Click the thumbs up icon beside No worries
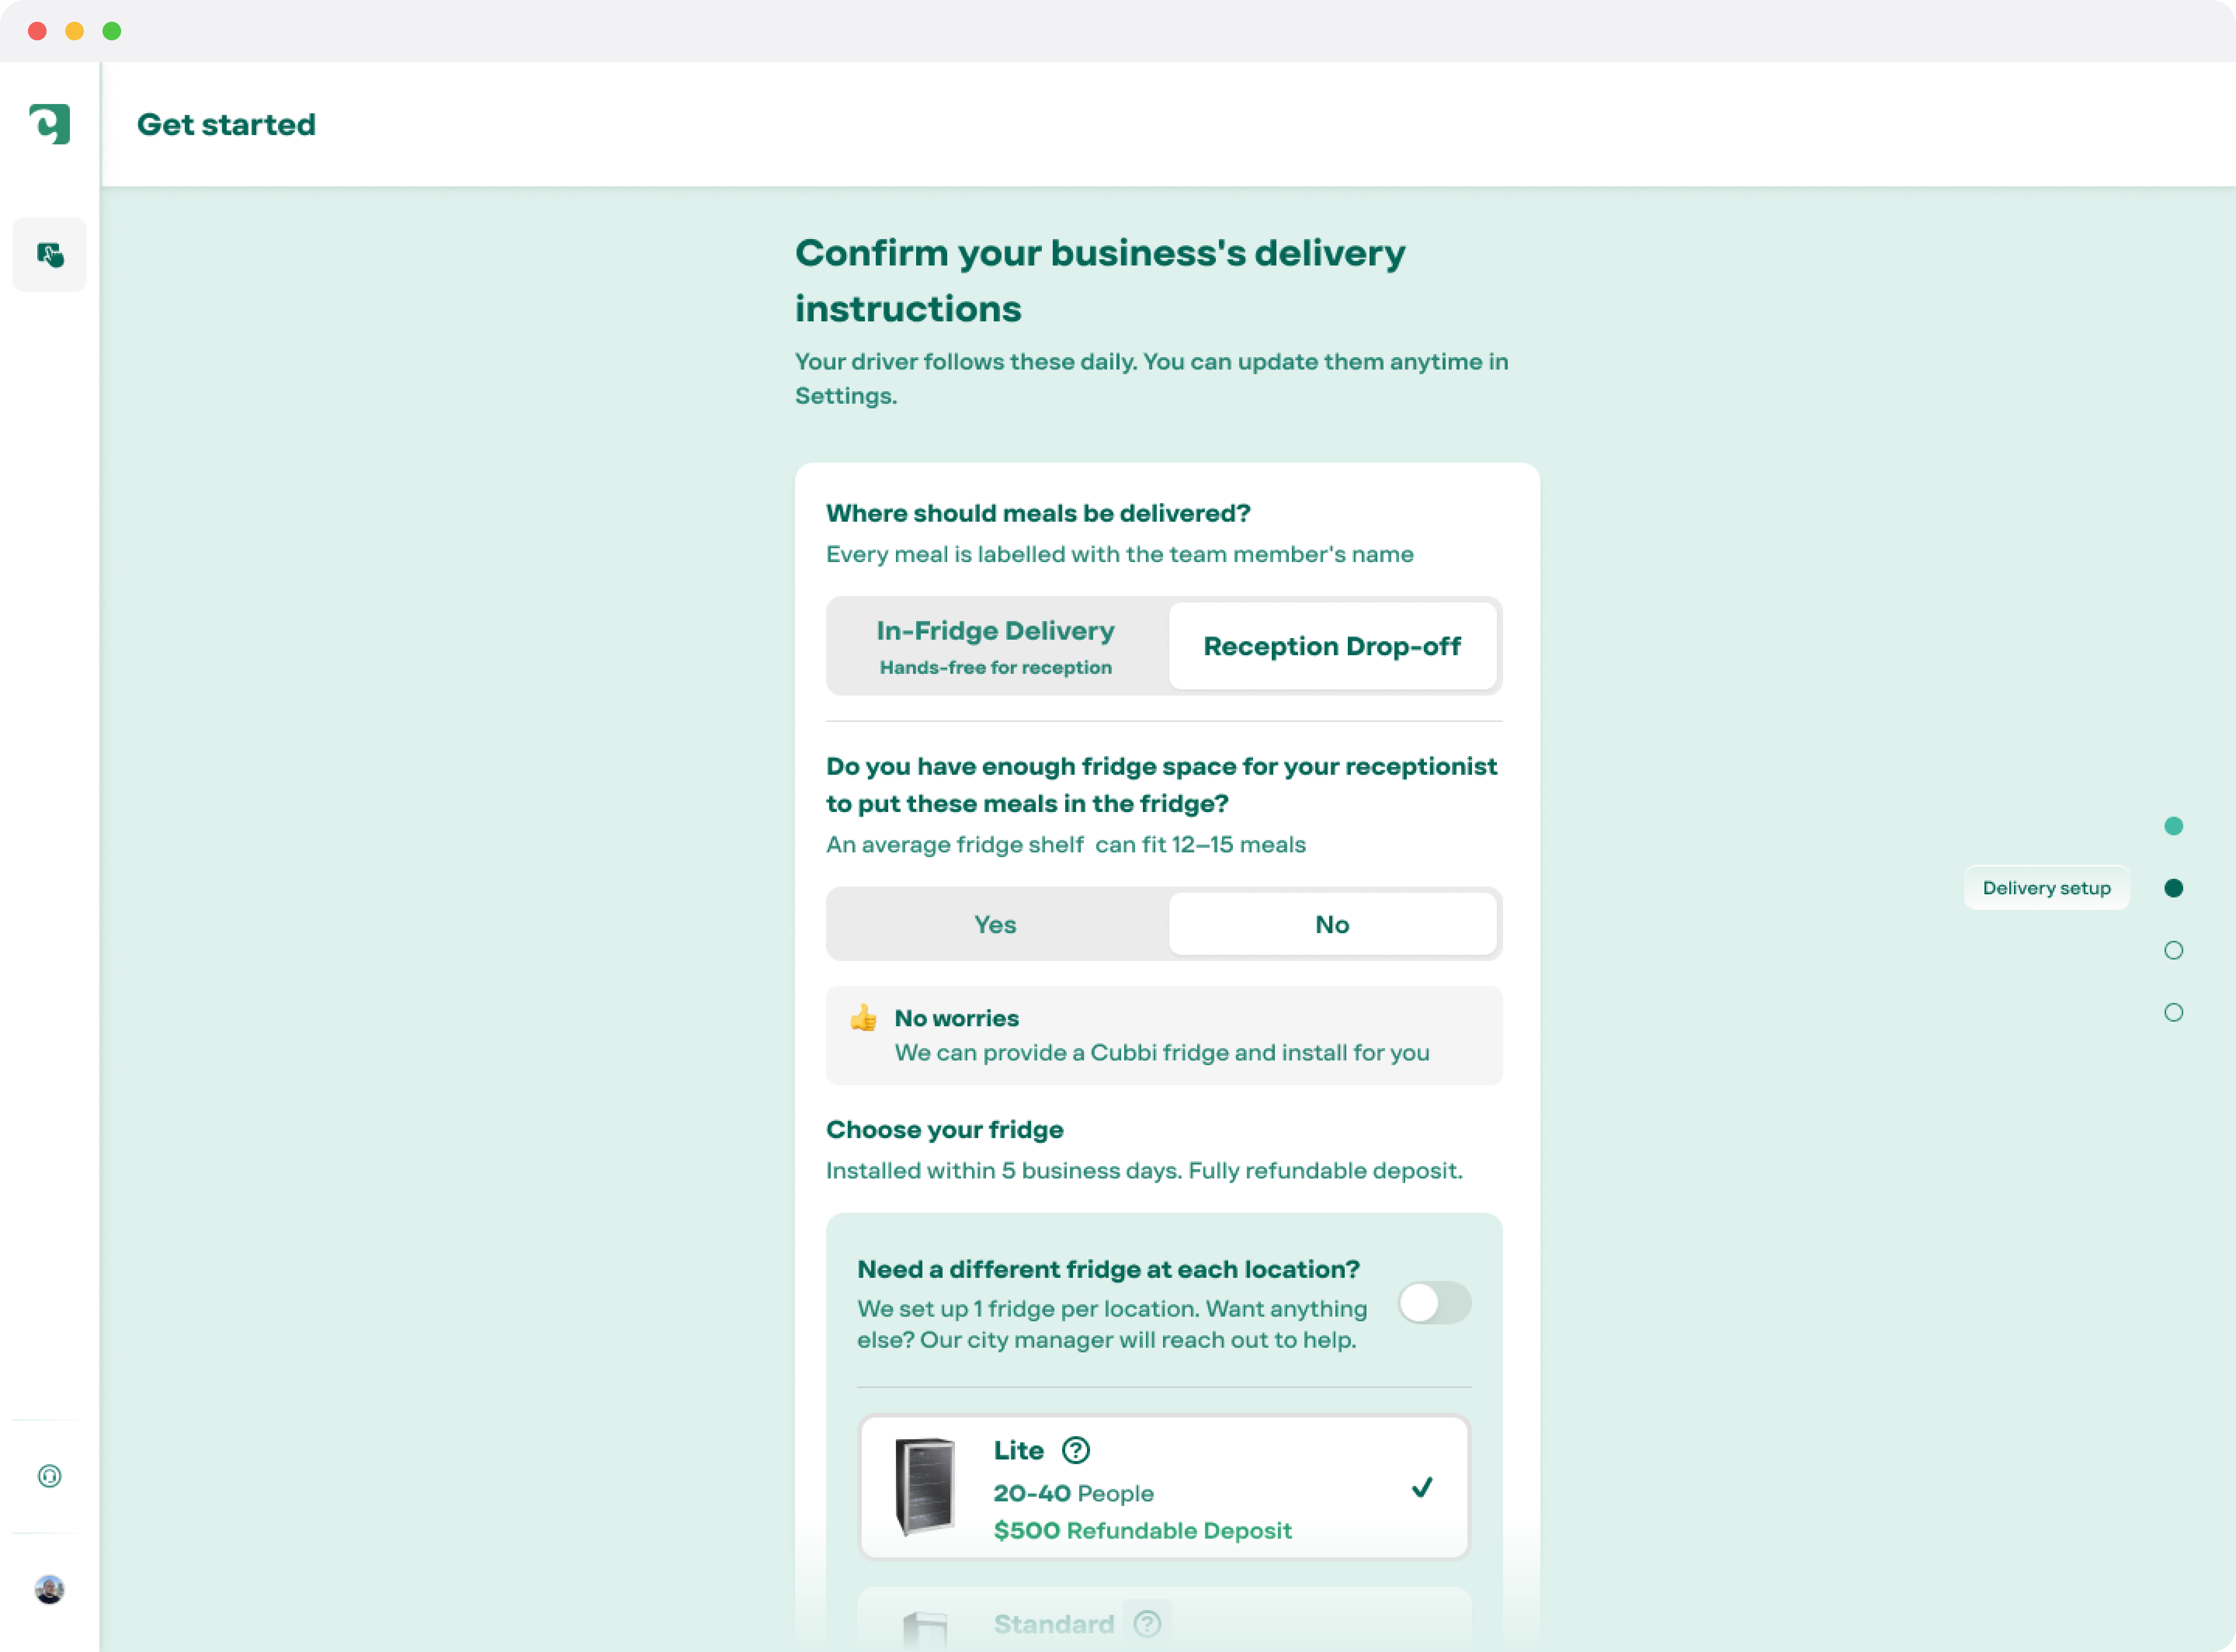2236x1652 pixels. [863, 1018]
